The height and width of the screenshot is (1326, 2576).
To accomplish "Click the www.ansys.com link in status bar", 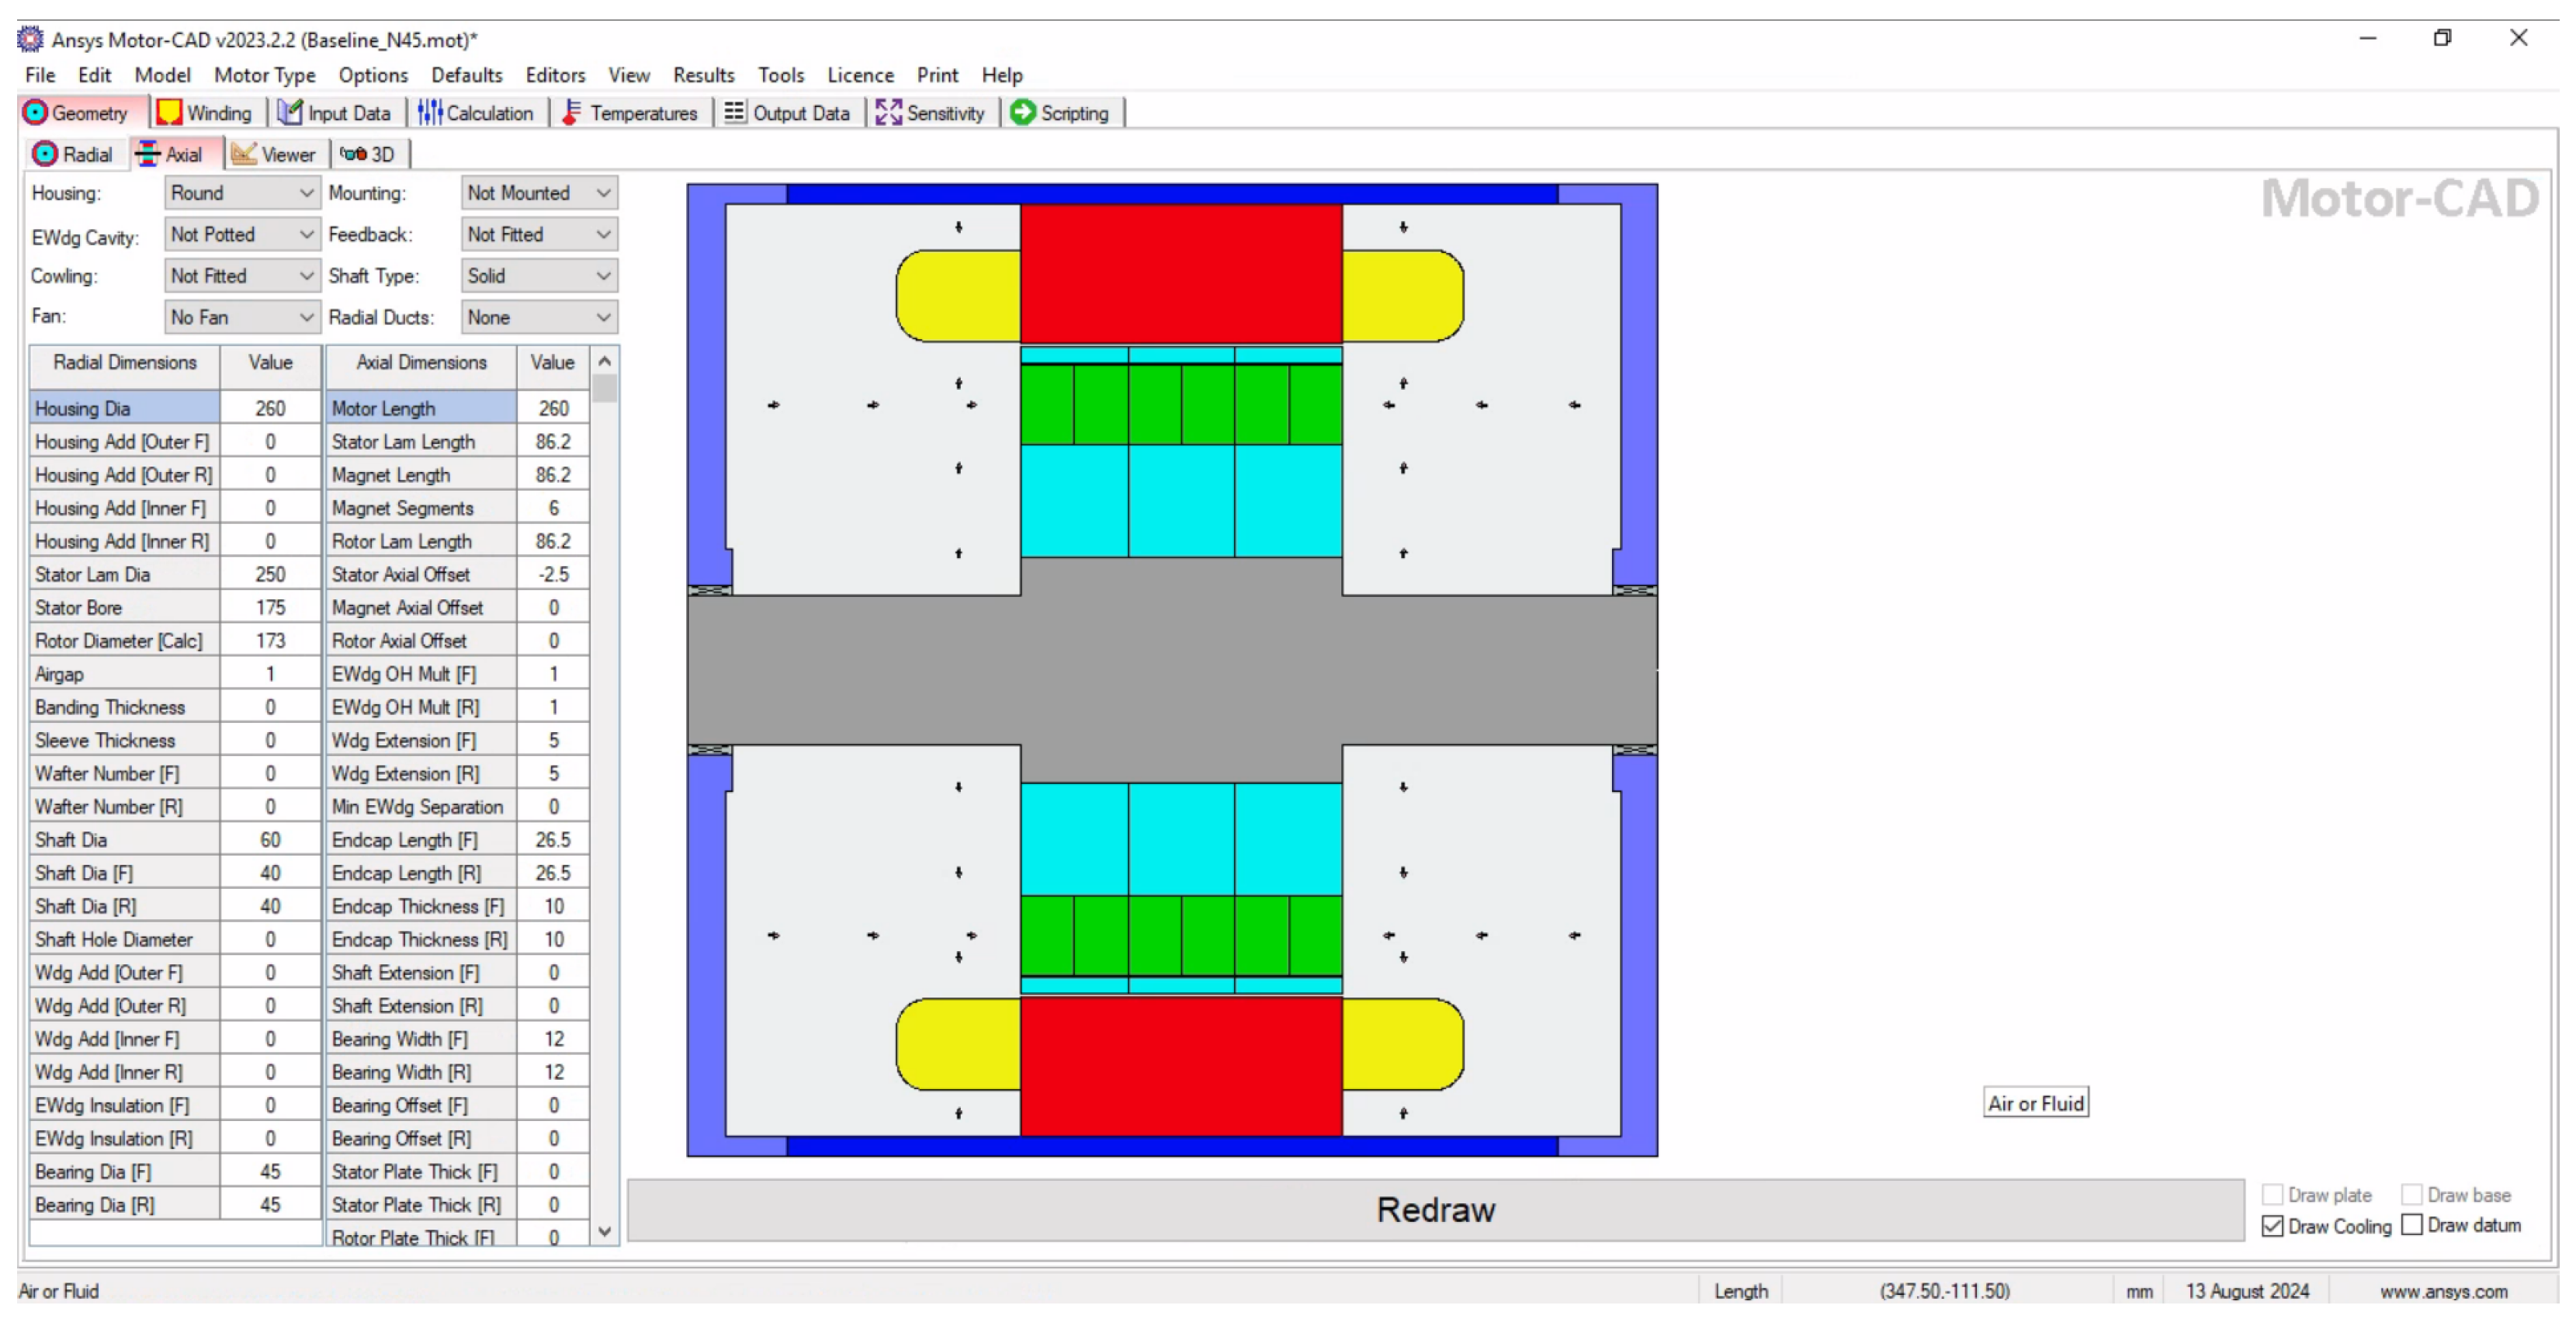I will tap(2443, 1291).
